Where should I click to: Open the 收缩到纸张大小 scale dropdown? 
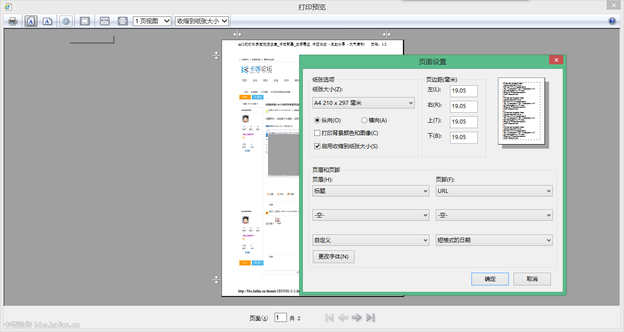202,21
